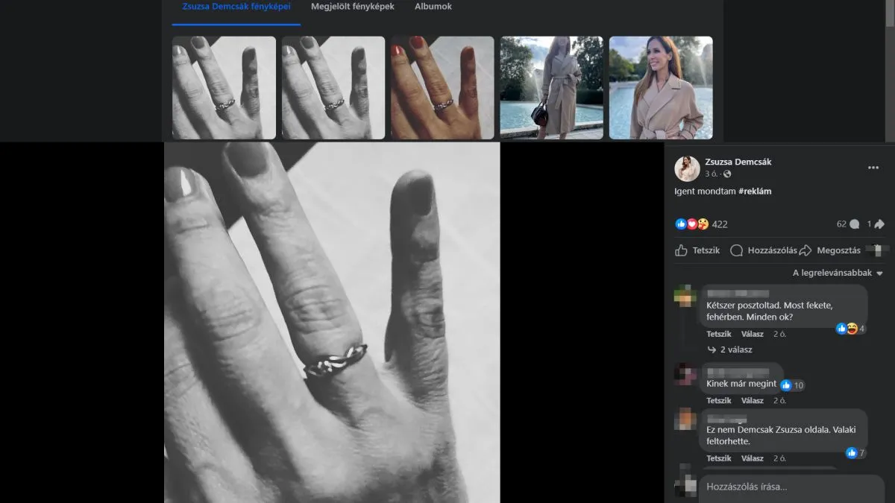
Task: Open reactions on the Kétszer posztoltad comment
Action: (850, 329)
